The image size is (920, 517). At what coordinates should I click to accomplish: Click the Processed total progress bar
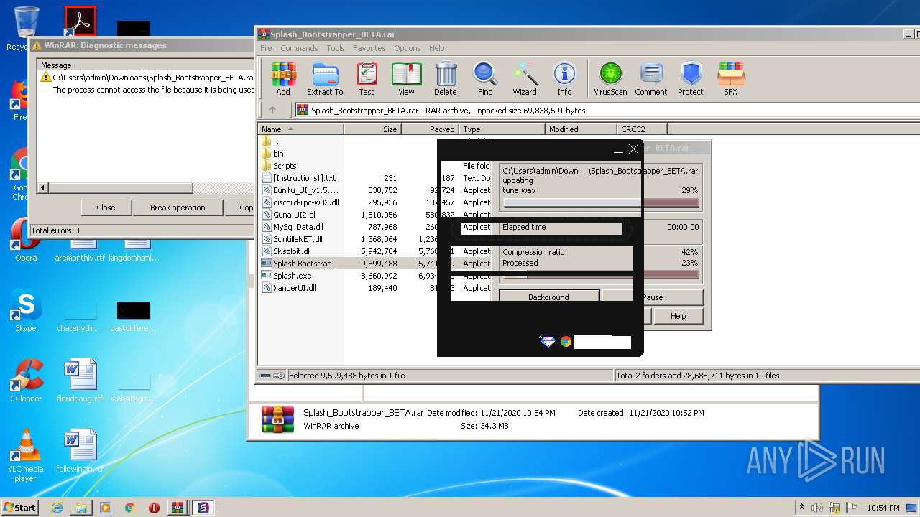(601, 275)
